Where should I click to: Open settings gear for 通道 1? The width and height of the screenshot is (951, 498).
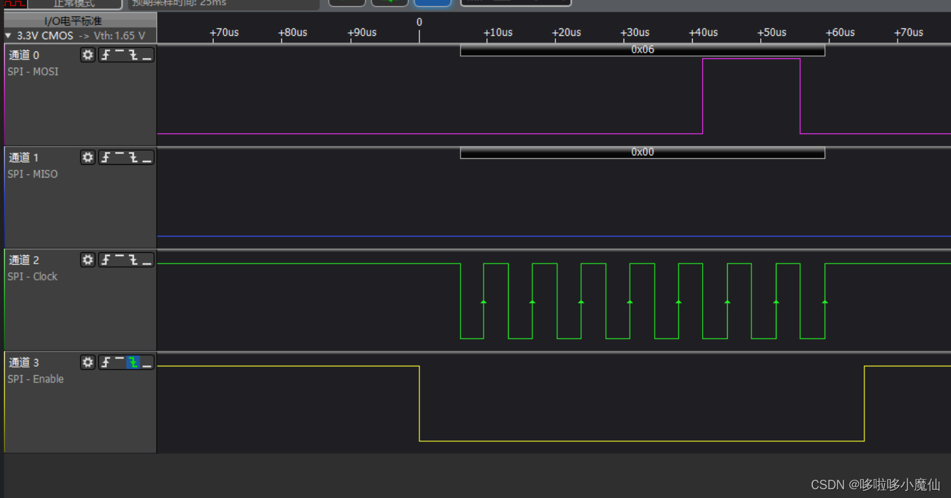[88, 157]
